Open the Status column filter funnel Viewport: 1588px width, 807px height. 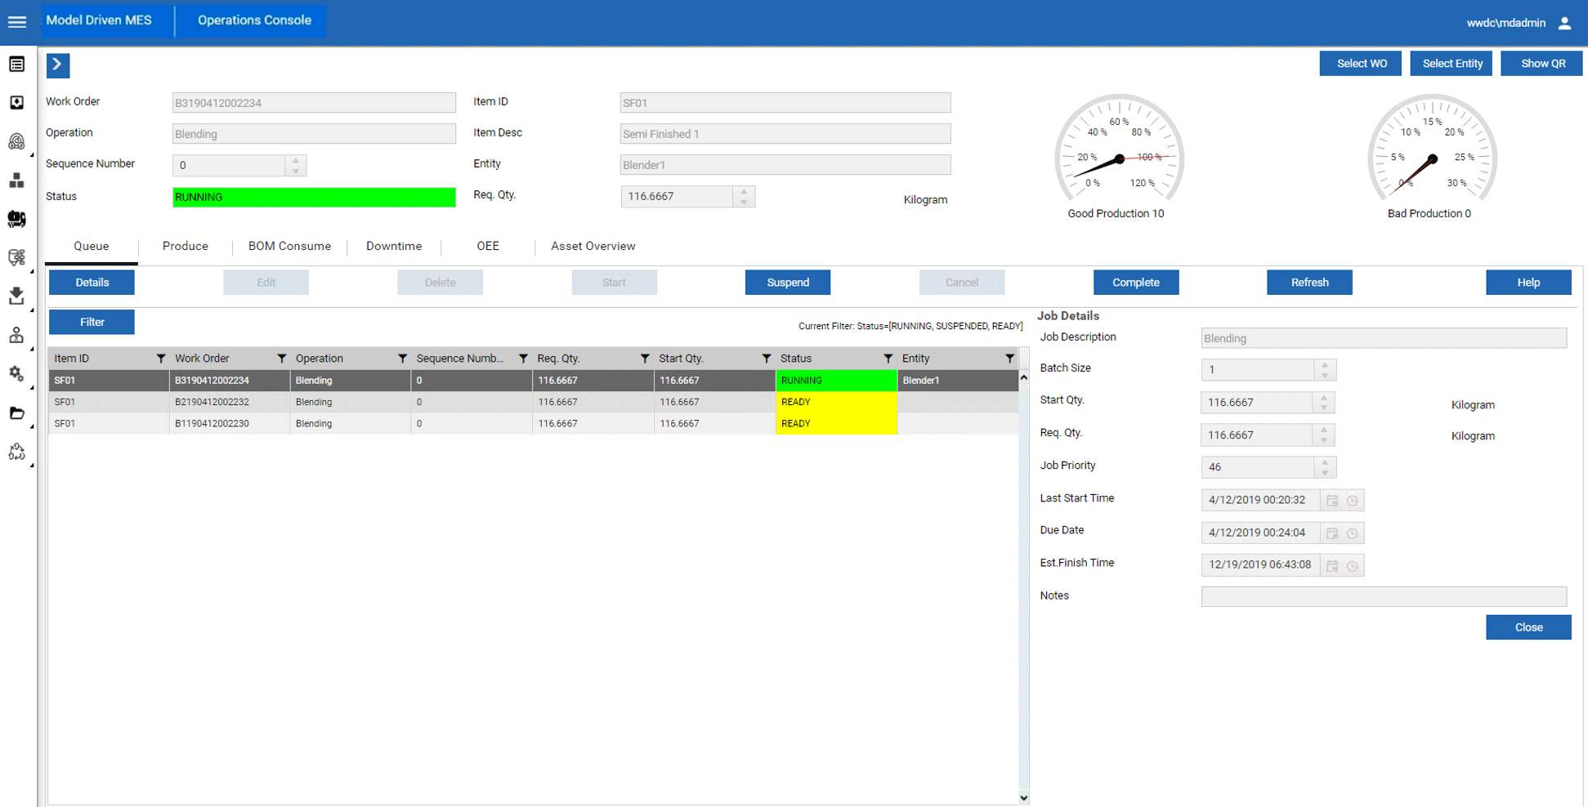[888, 358]
